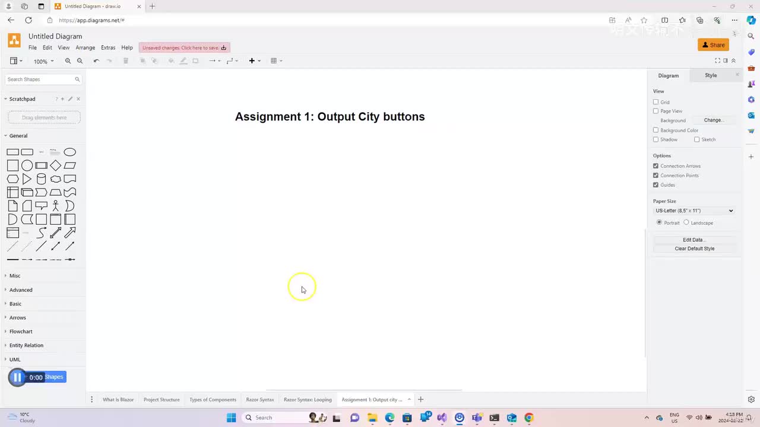
Task: Open the Project Structure page tab
Action: coord(161,400)
